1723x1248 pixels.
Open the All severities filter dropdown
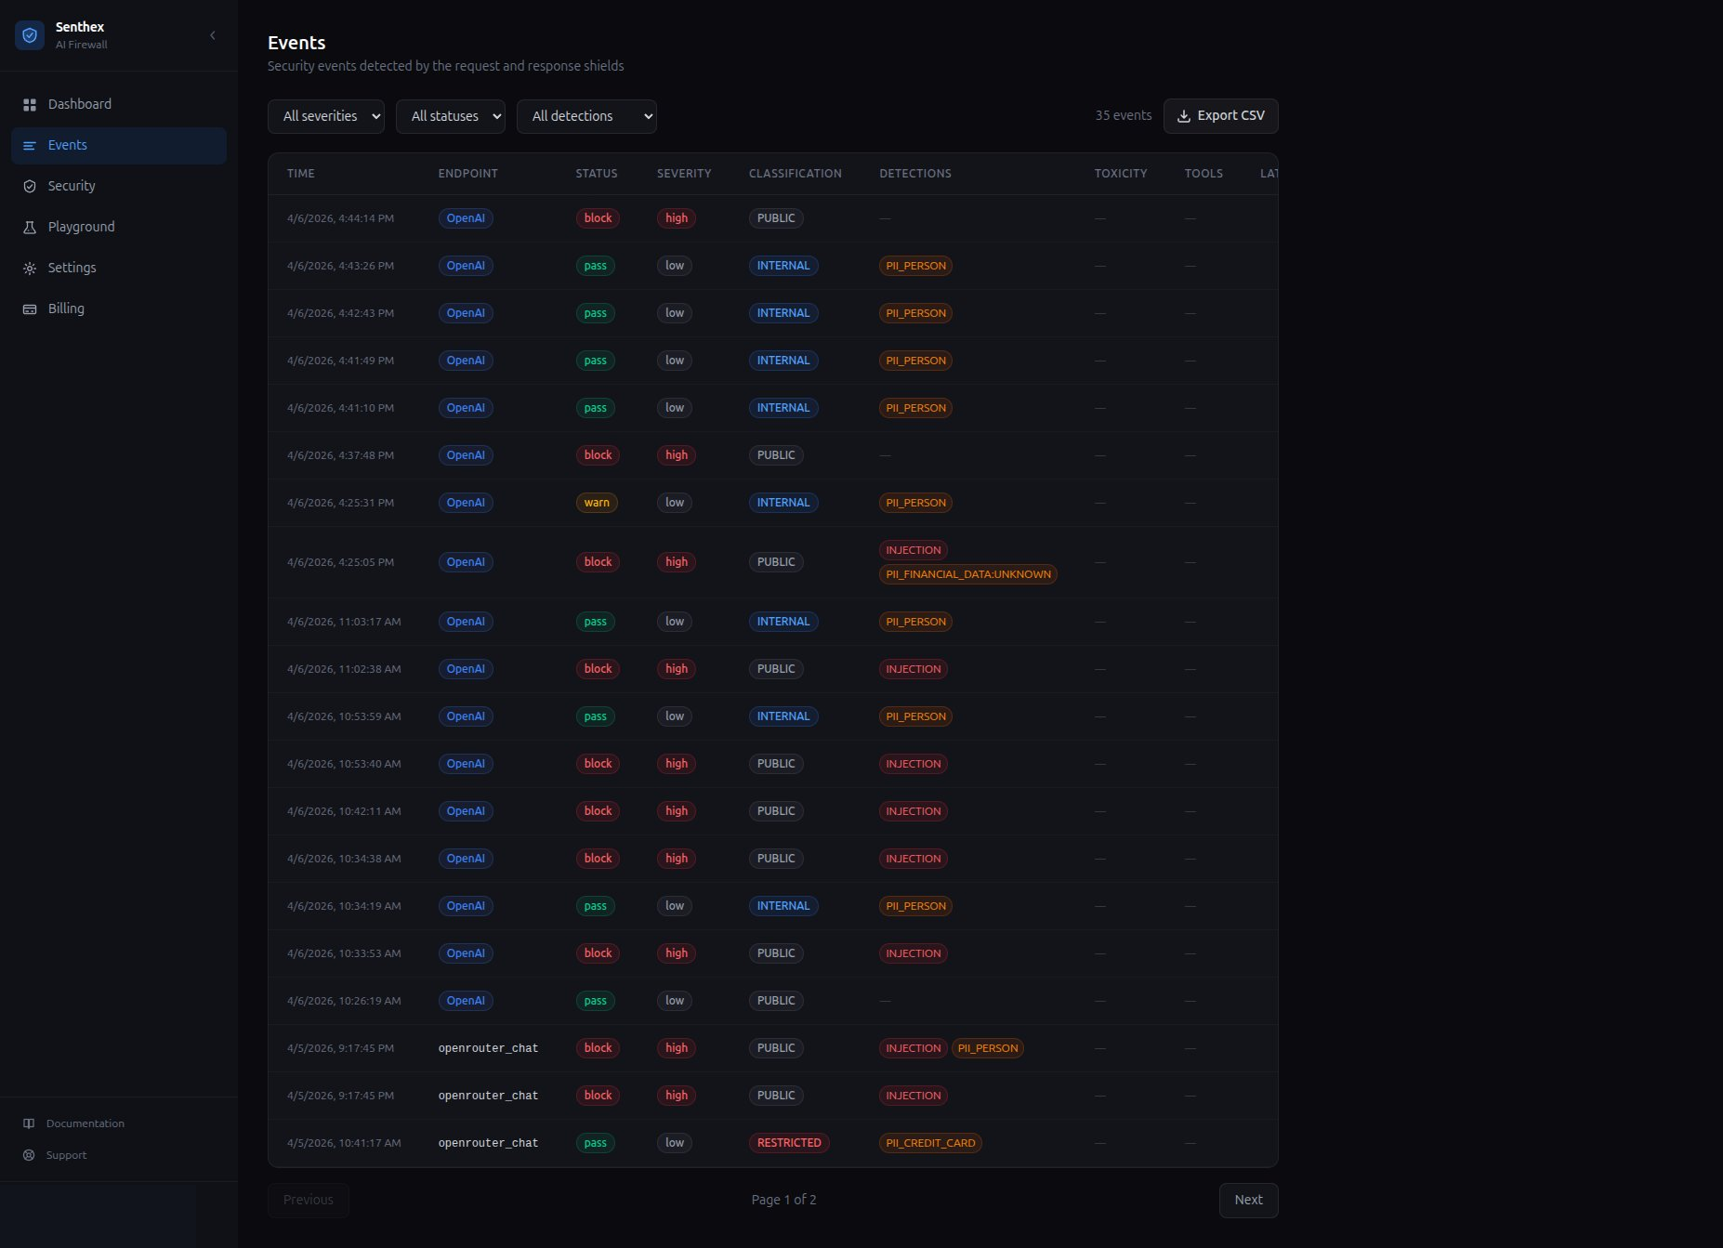tap(326, 116)
